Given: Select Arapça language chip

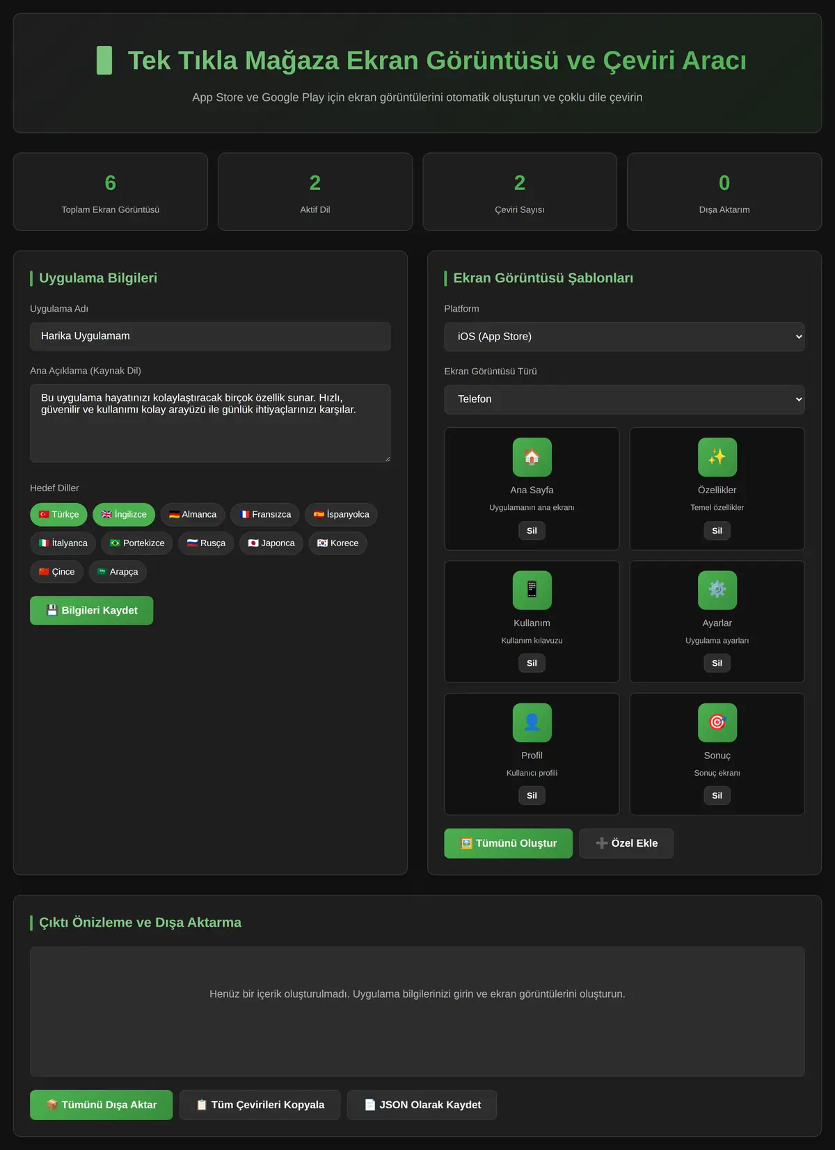Looking at the screenshot, I should (118, 571).
